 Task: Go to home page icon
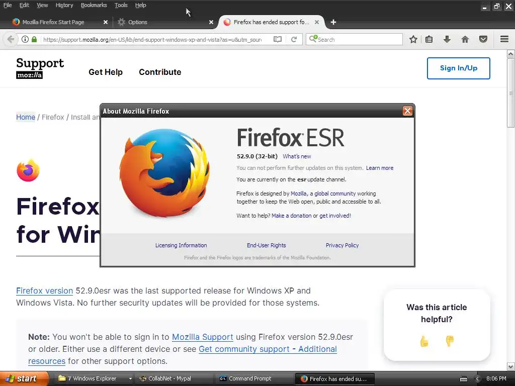click(x=465, y=39)
